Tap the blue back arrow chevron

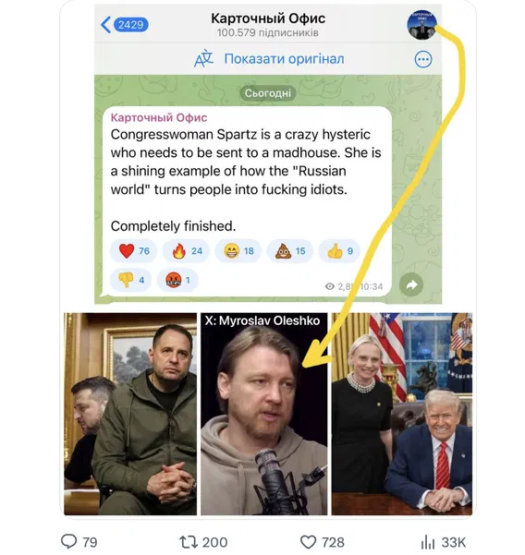click(x=105, y=25)
